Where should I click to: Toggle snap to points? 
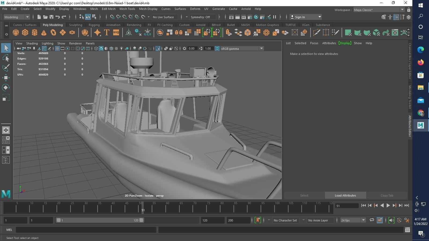coord(125,17)
